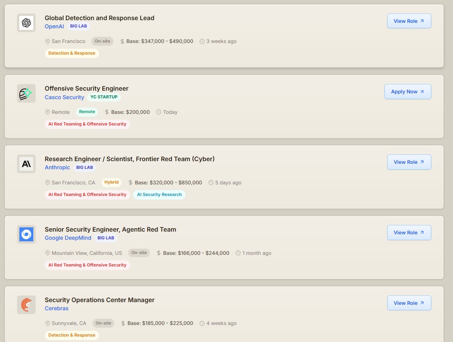
Task: Select AI Red Teaming tag on Casco card
Action: click(87, 124)
